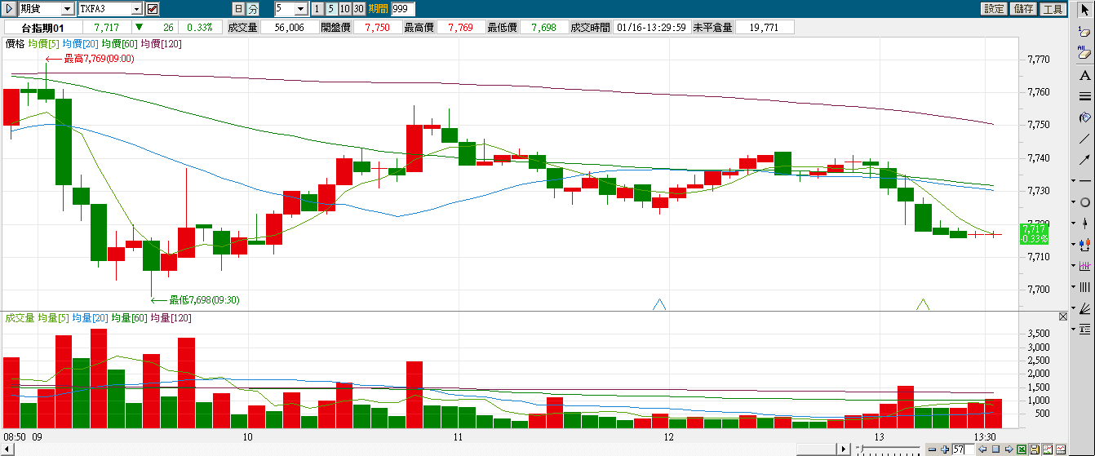The width and height of the screenshot is (1095, 456).
Task: Click the play triangle icon at top left
Action: (x=9, y=9)
